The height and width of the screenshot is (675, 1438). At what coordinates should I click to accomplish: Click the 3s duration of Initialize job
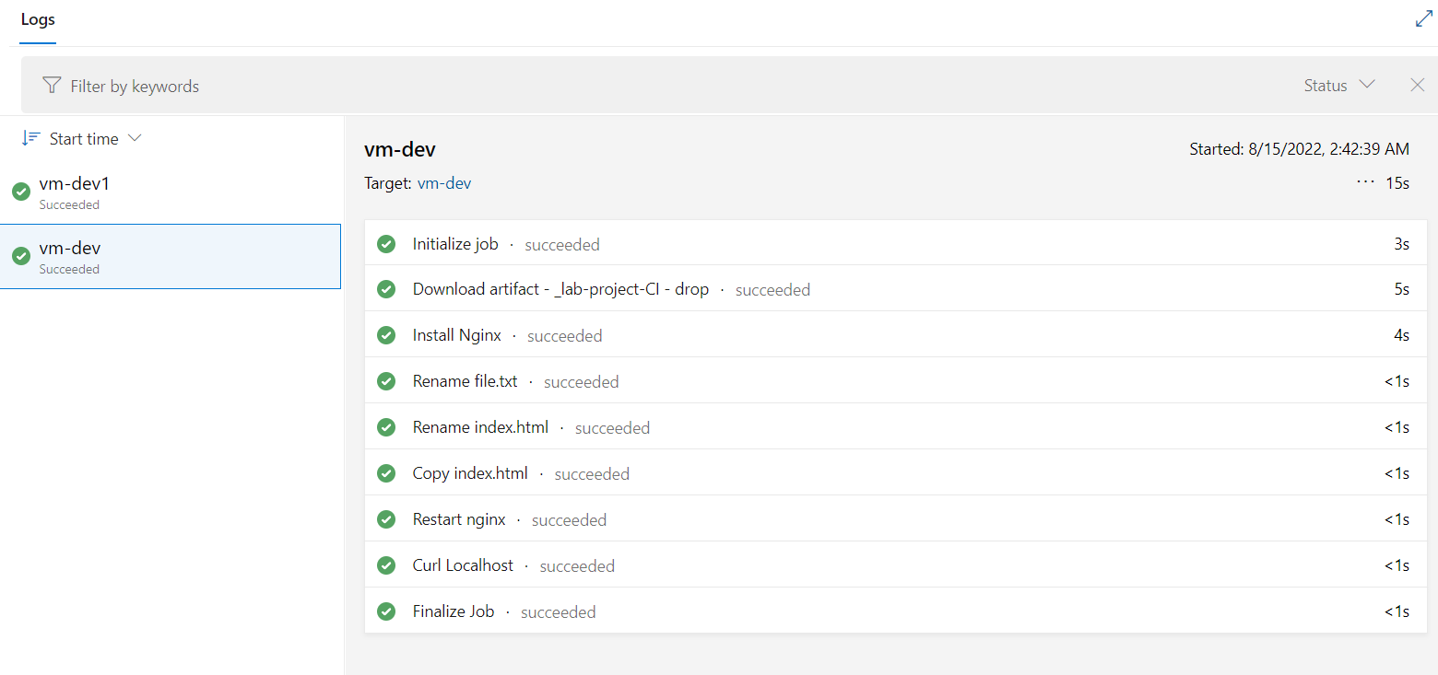click(1402, 244)
